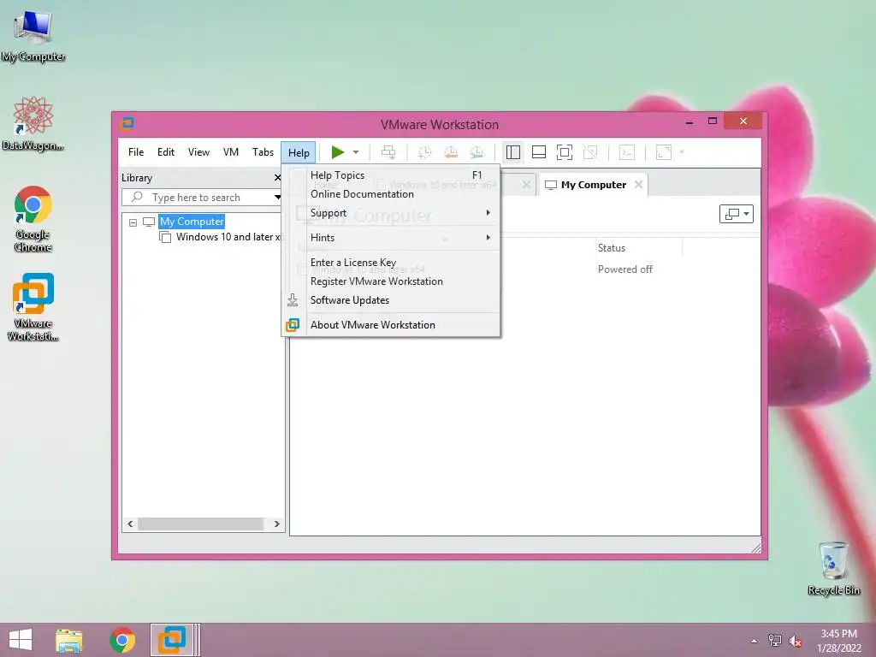Maximize the VMware Workstation window
The image size is (876, 657).
[713, 121]
